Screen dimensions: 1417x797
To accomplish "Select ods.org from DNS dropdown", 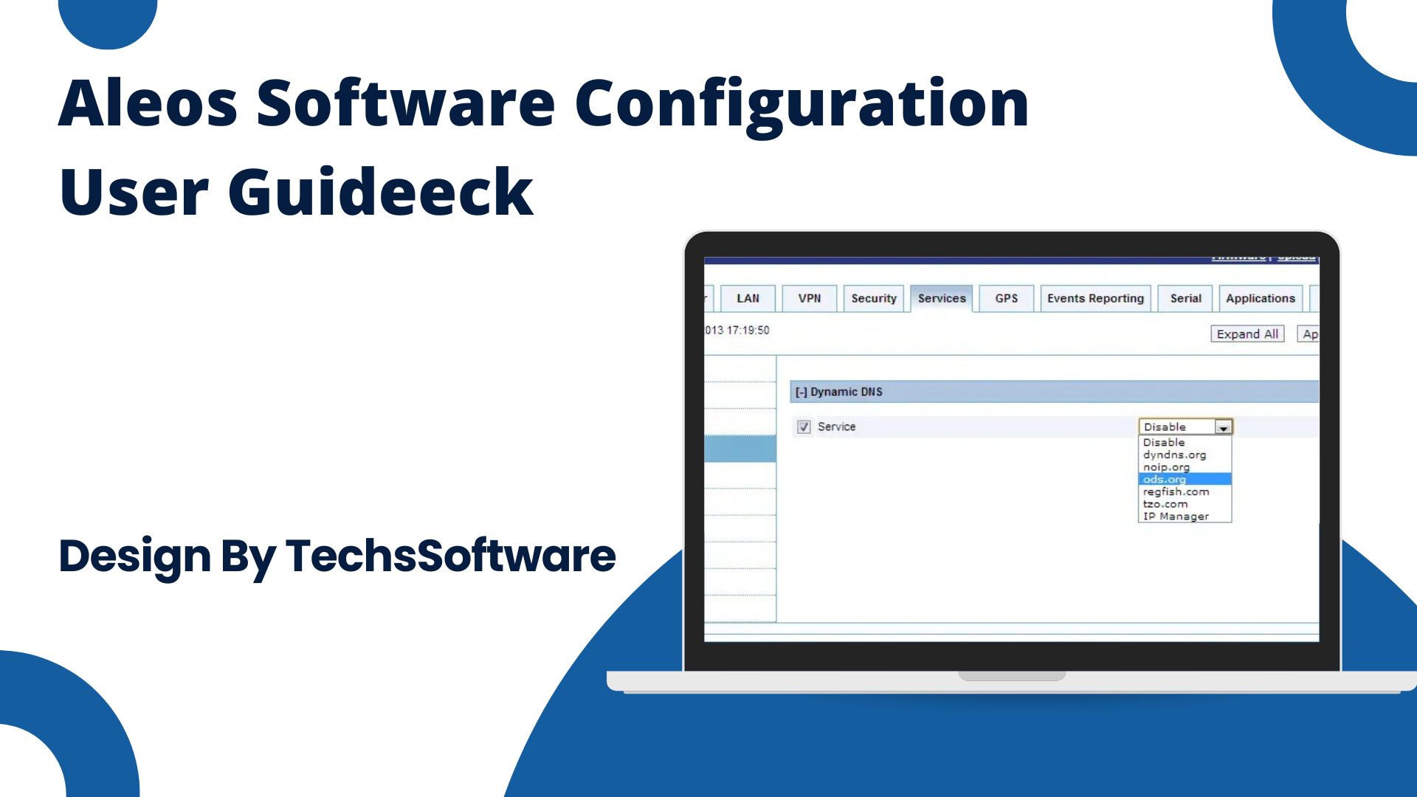I will coord(1181,479).
